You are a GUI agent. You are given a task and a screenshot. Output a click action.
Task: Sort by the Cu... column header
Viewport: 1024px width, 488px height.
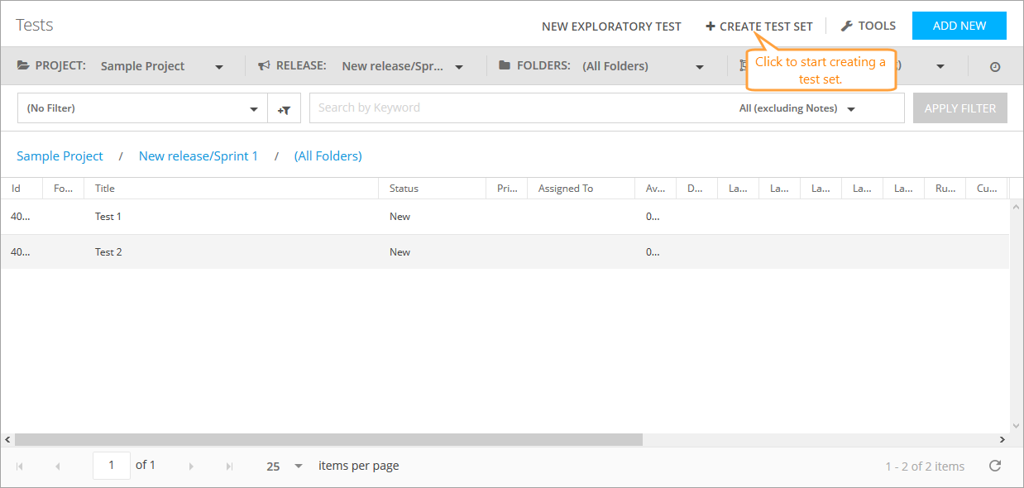click(987, 189)
